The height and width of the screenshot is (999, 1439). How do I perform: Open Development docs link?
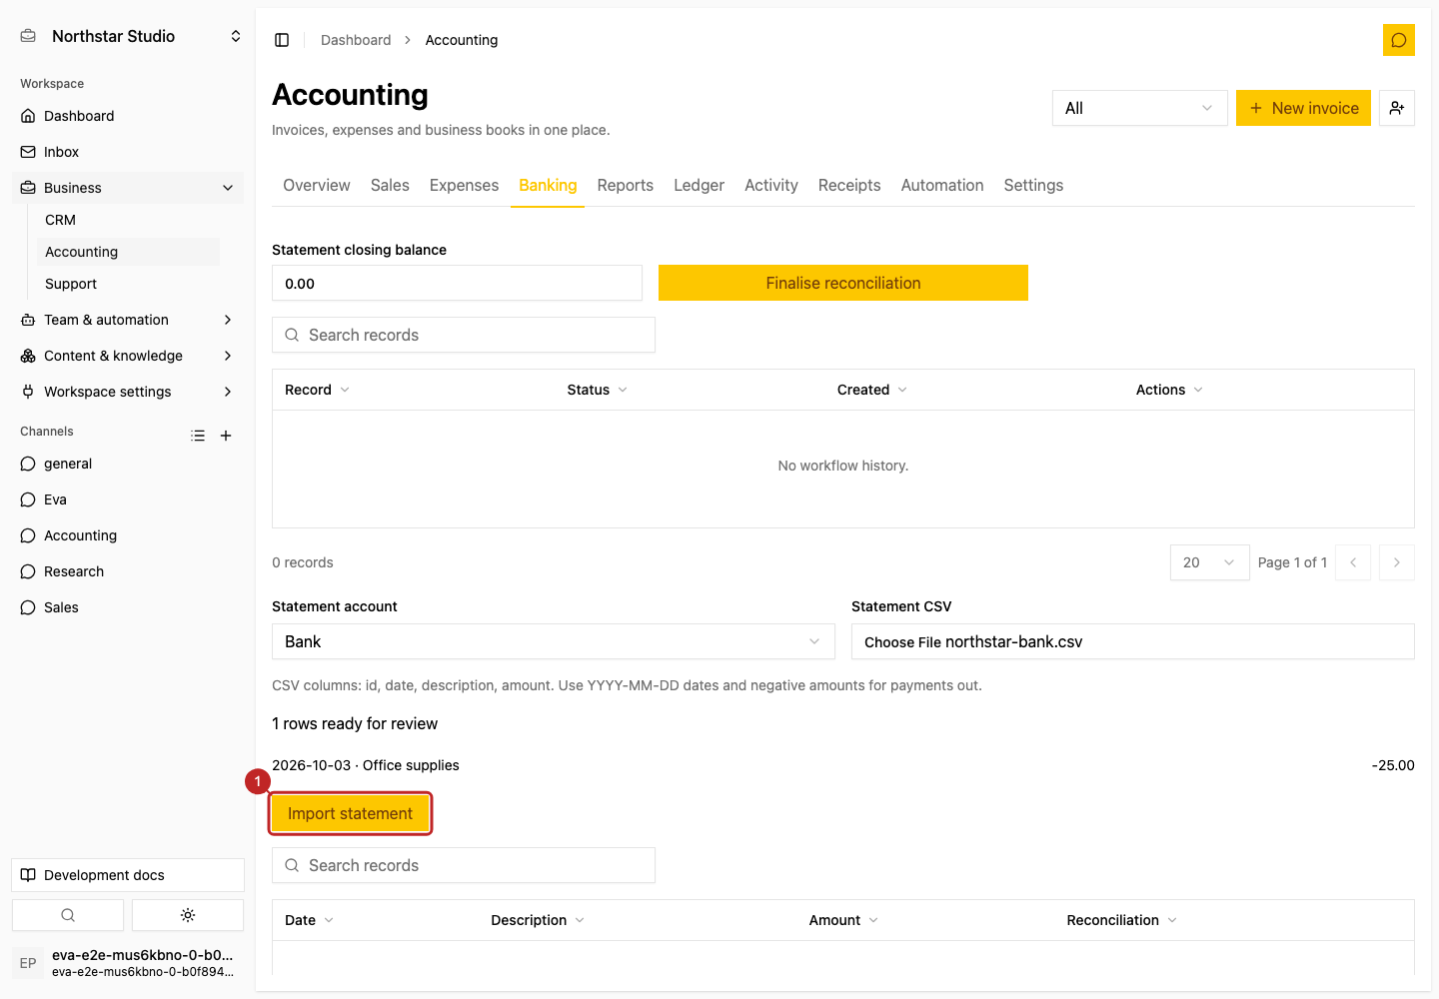[128, 875]
